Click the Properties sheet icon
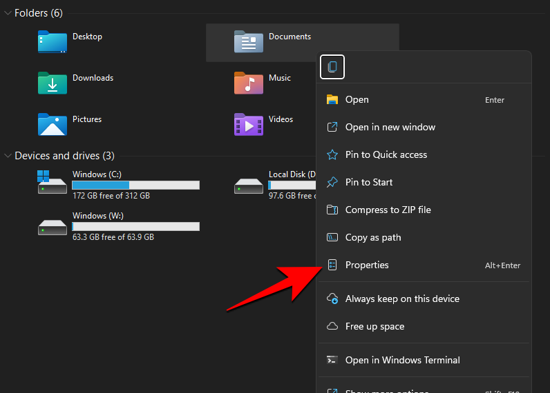This screenshot has width=550, height=393. [x=332, y=265]
